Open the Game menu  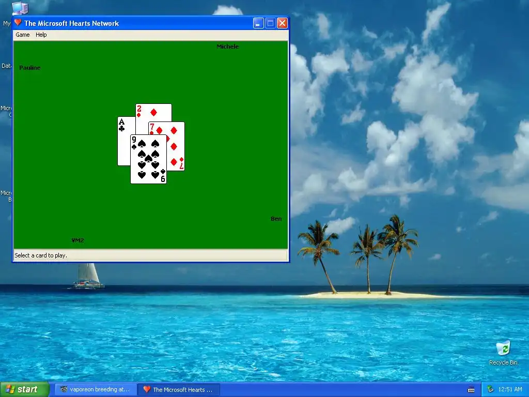click(x=23, y=35)
